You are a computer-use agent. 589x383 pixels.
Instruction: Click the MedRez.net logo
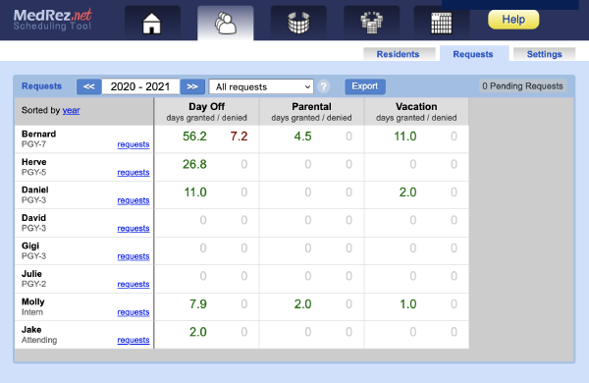click(x=53, y=20)
